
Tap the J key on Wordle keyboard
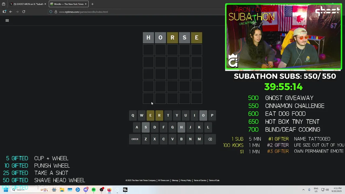click(x=190, y=127)
